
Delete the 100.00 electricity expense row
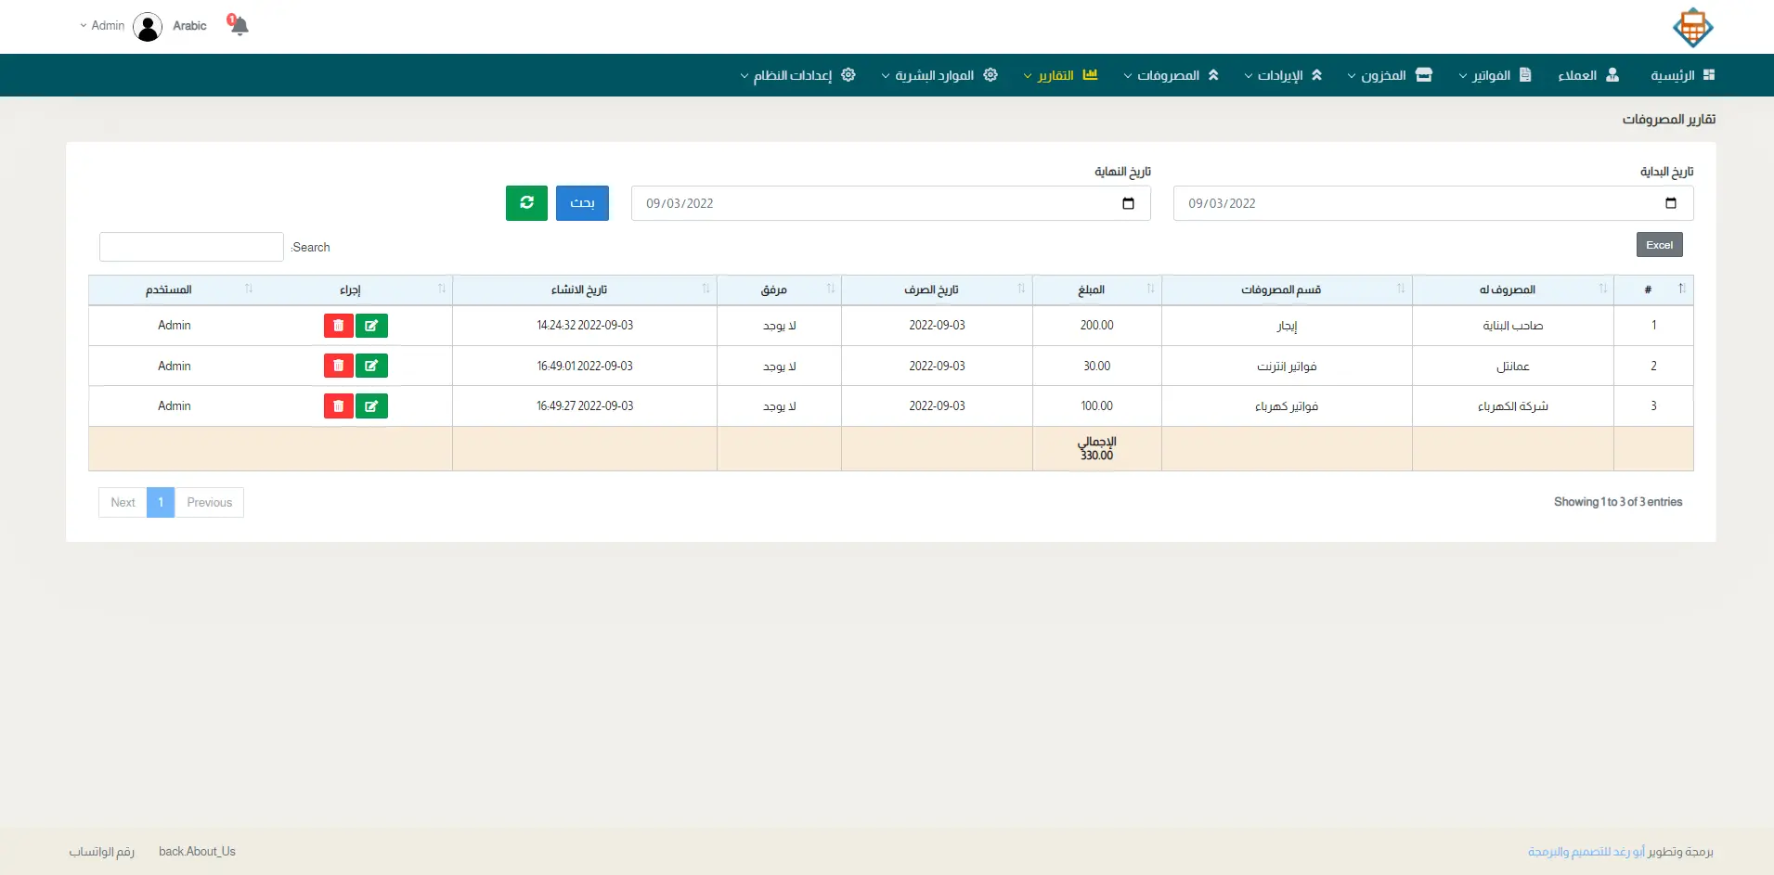338,406
